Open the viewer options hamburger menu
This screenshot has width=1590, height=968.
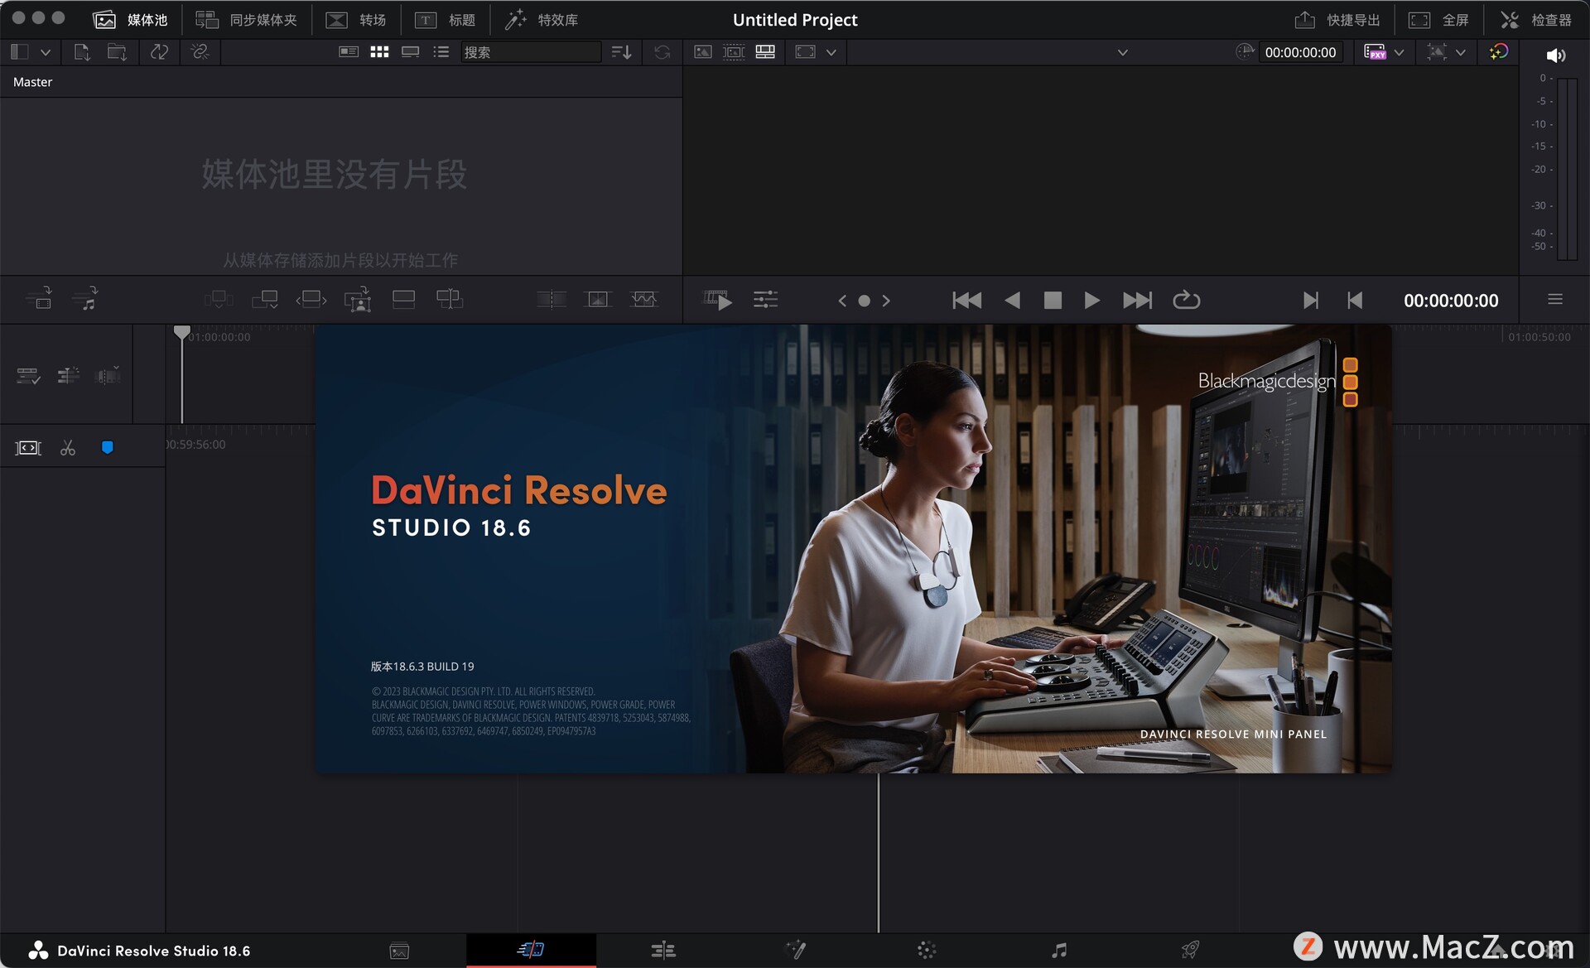tap(1554, 299)
